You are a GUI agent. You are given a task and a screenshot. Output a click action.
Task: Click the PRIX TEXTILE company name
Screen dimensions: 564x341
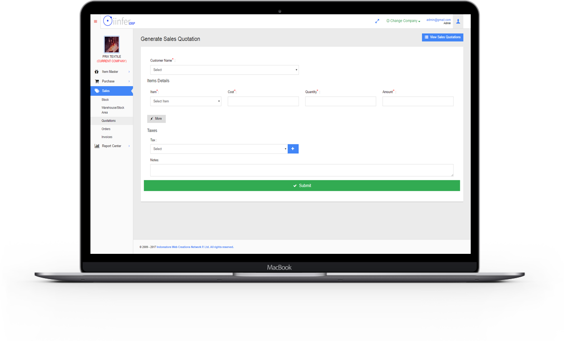[x=111, y=57]
